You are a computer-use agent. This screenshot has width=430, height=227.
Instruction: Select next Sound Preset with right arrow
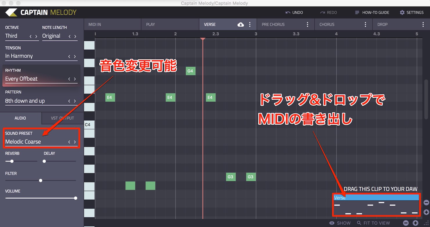[75, 142]
